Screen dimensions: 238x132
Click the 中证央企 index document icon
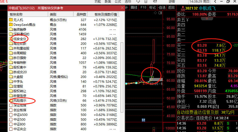click(x=11, y=129)
